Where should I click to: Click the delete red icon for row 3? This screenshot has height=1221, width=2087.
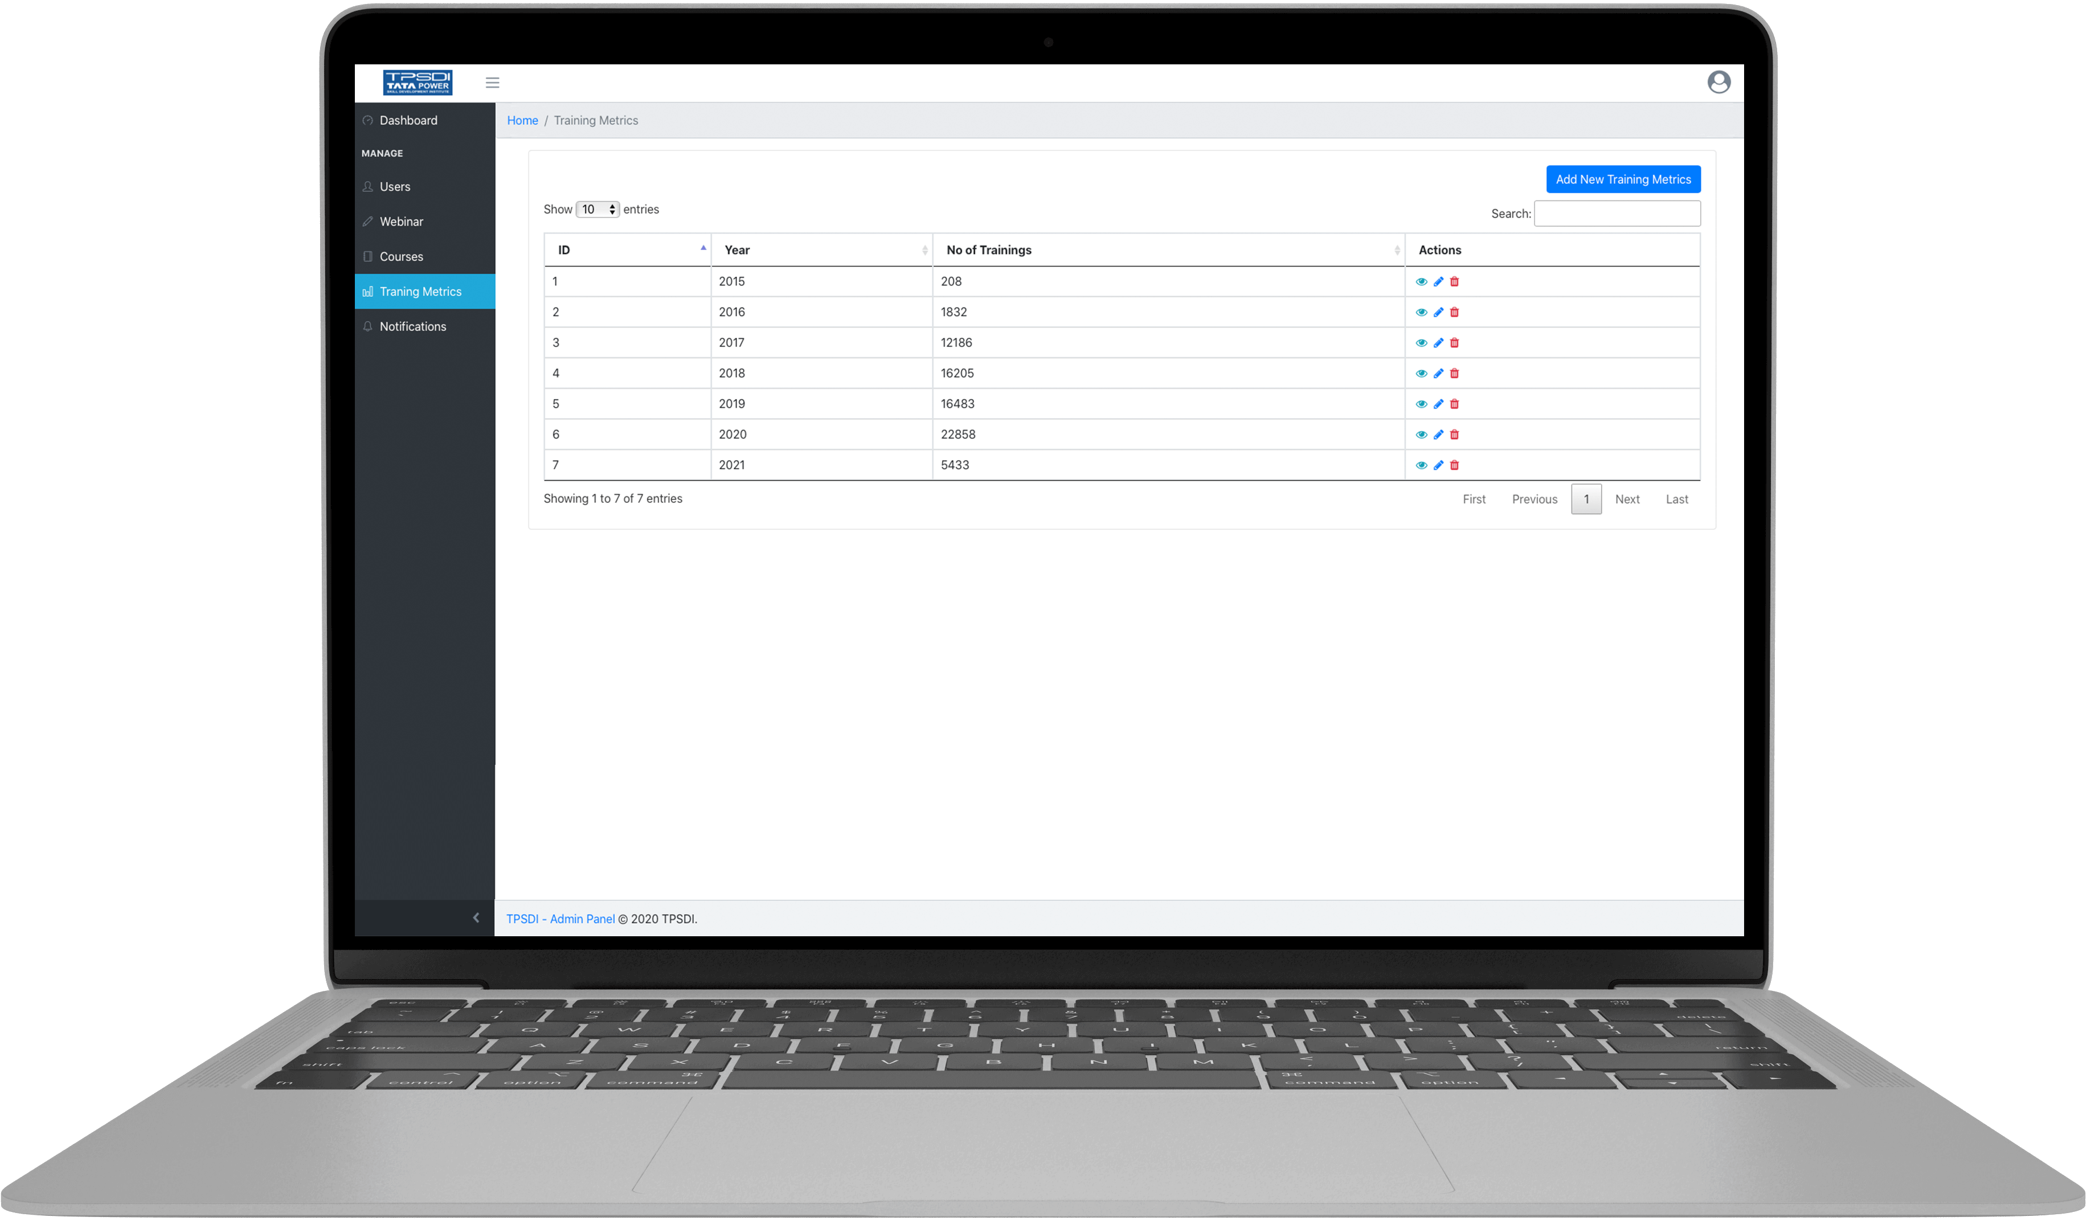1454,342
